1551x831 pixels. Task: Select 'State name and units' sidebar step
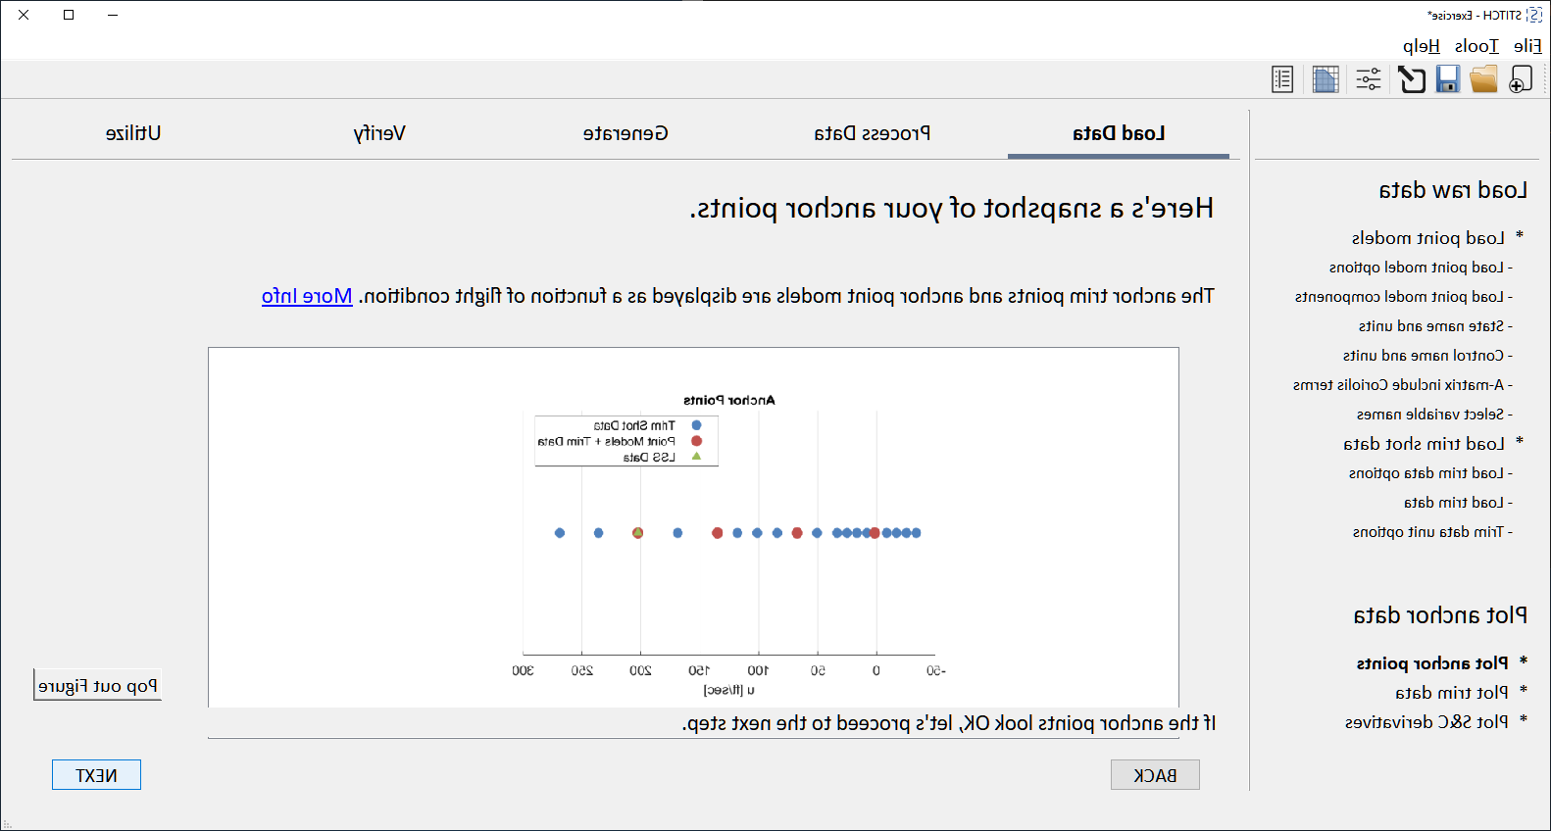point(1435,326)
